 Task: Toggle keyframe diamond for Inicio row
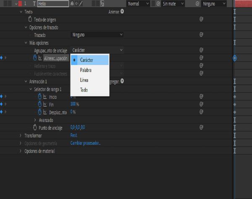coord(2,97)
